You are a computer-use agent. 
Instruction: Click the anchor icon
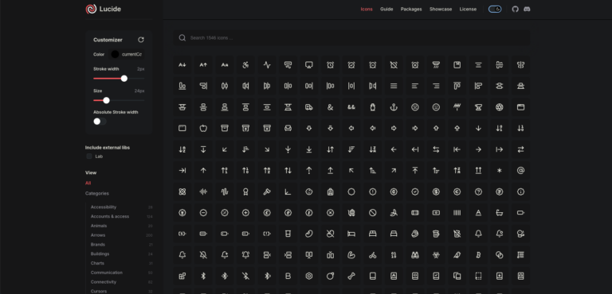click(x=394, y=107)
